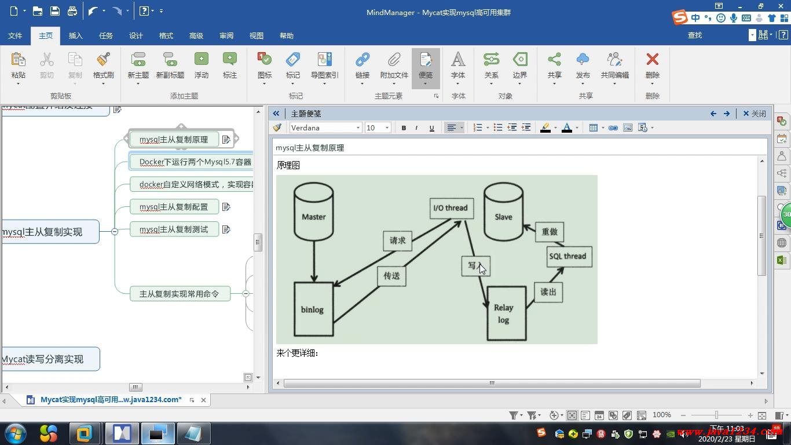Click the text highlight color swatch
The height and width of the screenshot is (445, 791).
(545, 128)
